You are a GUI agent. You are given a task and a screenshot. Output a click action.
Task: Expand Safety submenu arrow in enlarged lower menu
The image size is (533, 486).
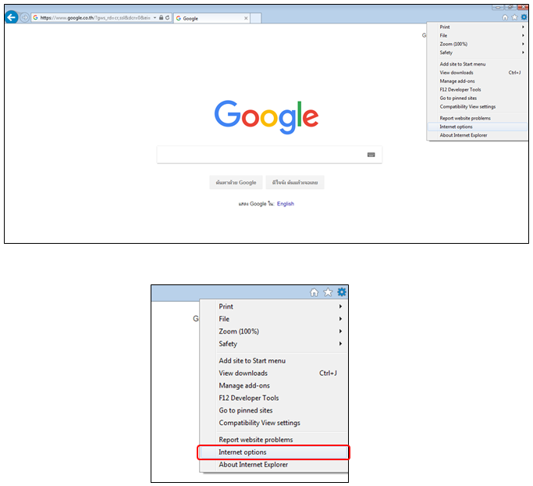tap(340, 344)
